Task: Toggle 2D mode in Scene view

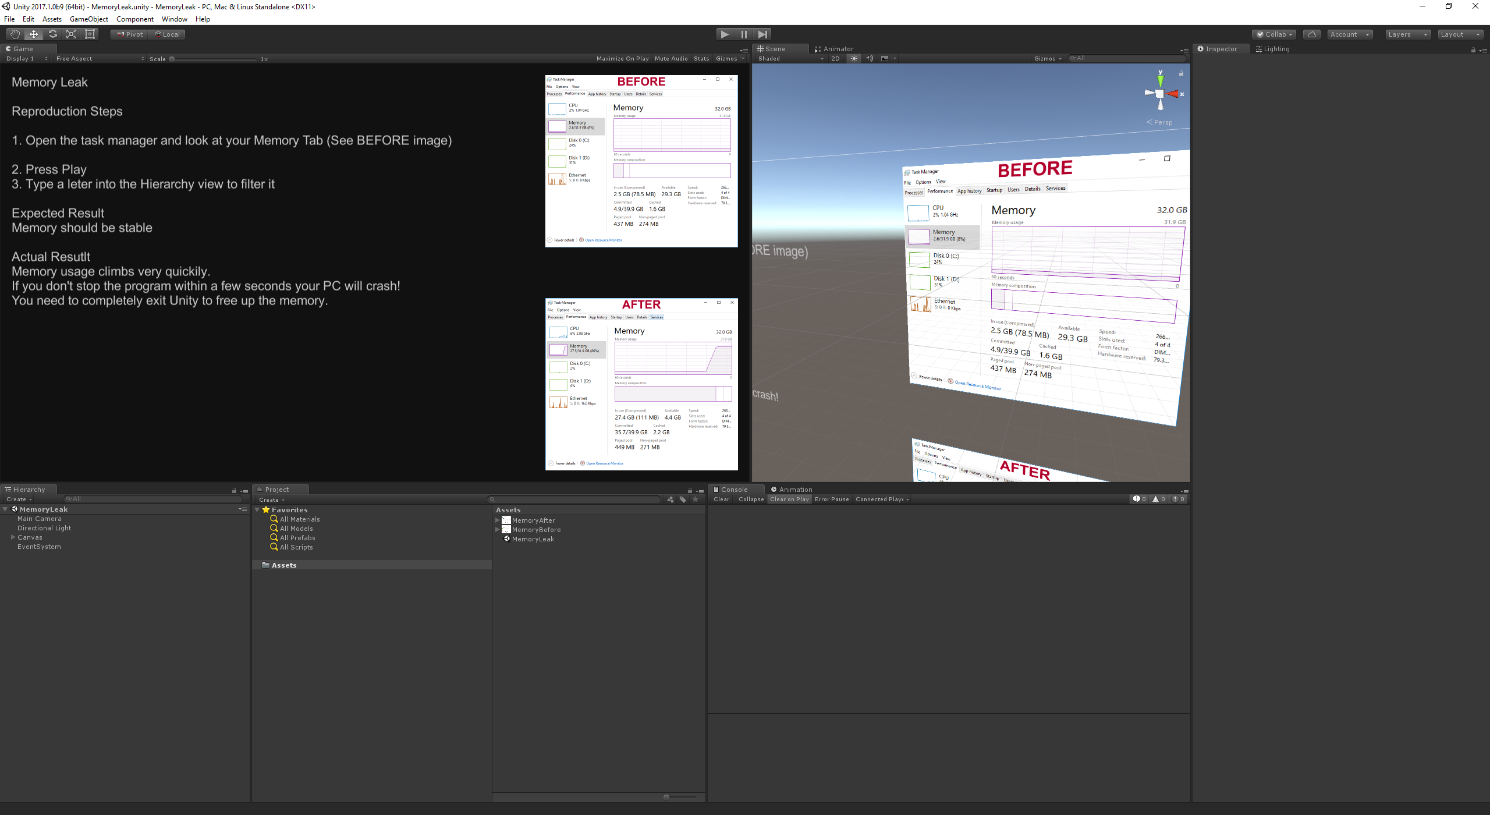Action: point(835,58)
